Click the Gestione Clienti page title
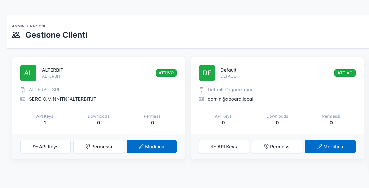Screen dimensions: 369x188 pyautogui.click(x=56, y=35)
